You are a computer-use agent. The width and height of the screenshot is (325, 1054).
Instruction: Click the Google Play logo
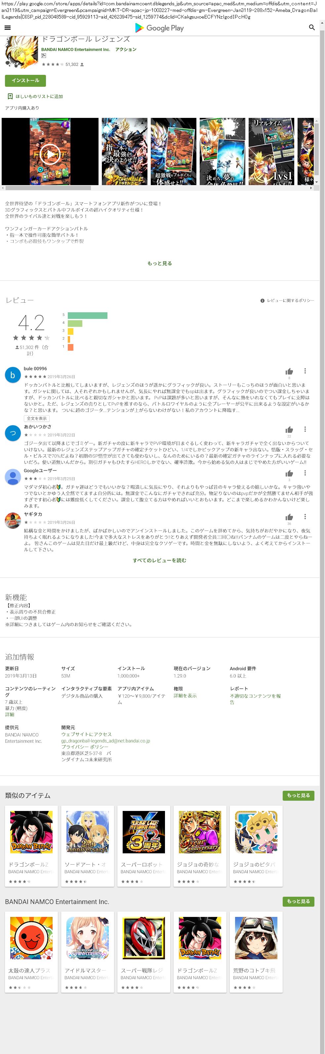[159, 28]
